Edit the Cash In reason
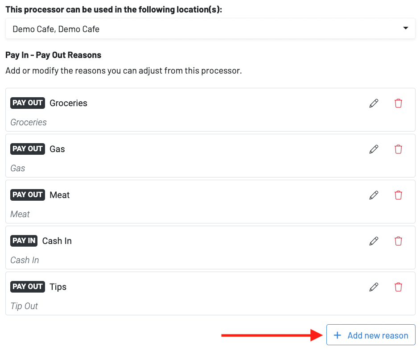The height and width of the screenshot is (351, 420). tap(374, 241)
